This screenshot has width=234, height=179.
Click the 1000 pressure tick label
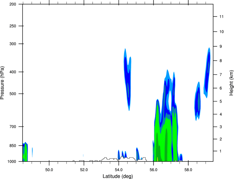[12, 162]
